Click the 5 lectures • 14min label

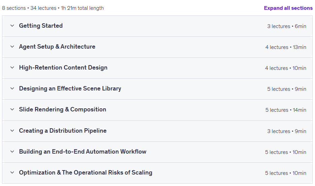(286, 110)
